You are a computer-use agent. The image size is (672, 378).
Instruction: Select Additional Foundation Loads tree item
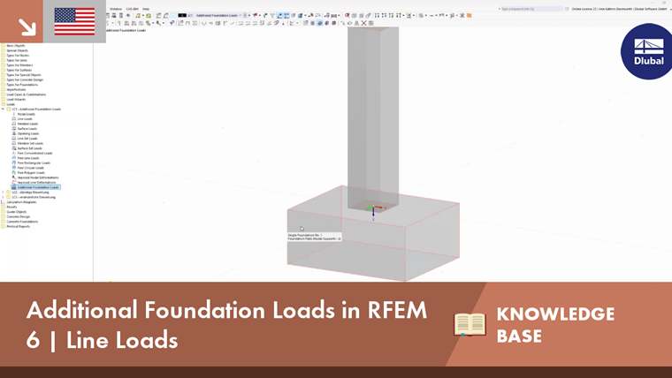tap(36, 187)
